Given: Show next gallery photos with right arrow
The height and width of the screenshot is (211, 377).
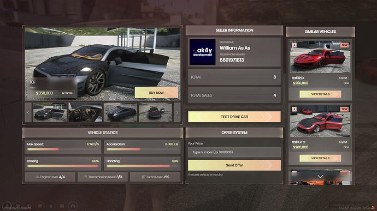Looking at the screenshot, I should click(177, 112).
